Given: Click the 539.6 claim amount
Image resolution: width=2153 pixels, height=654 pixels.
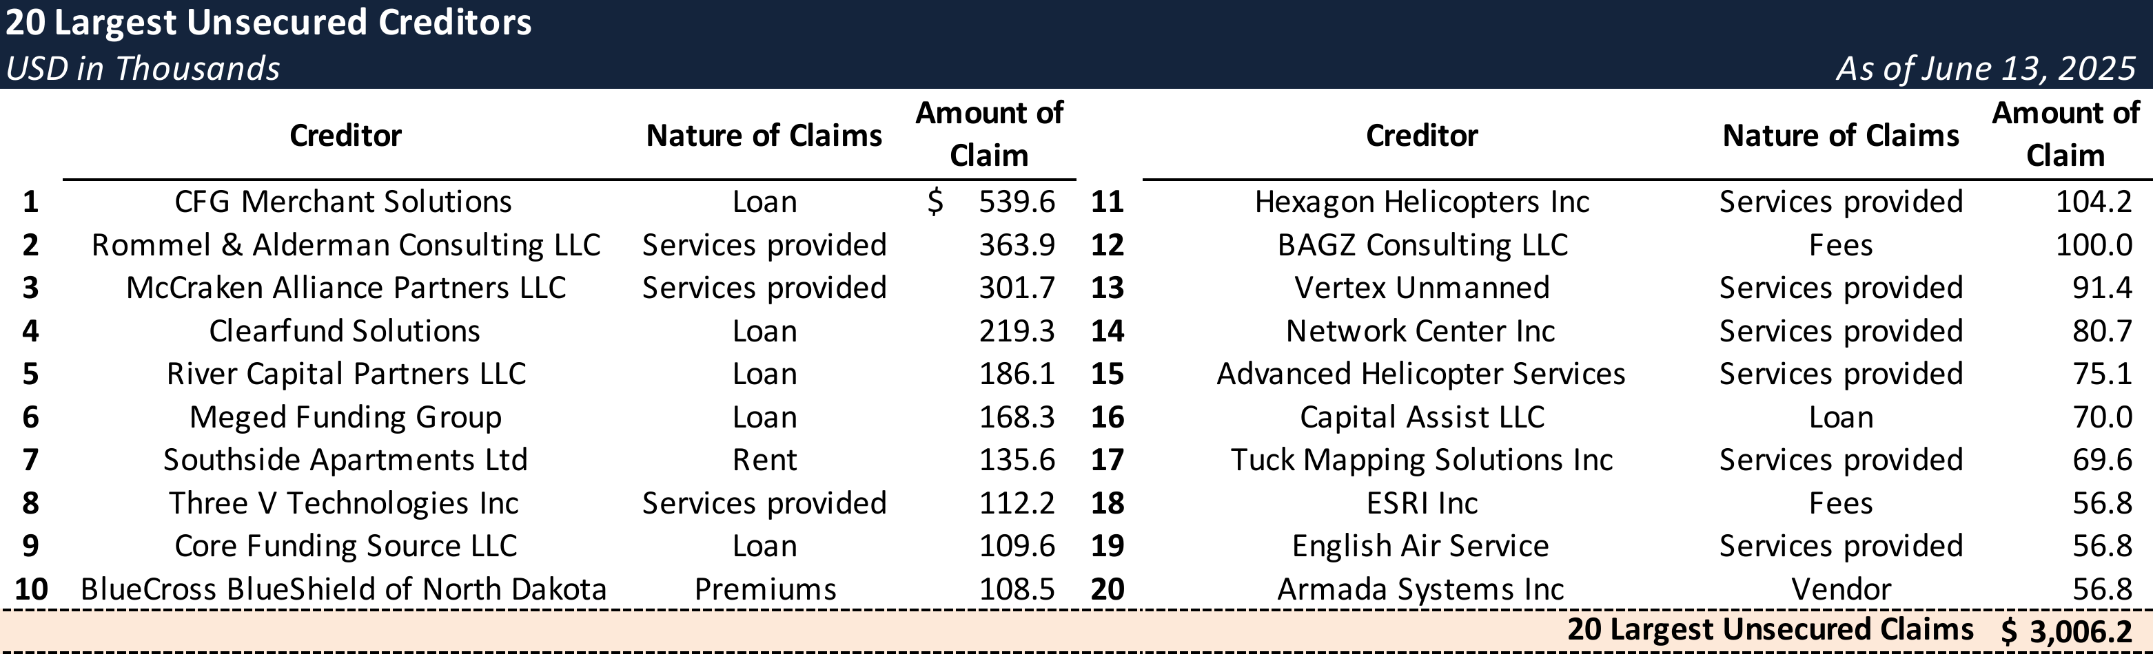Looking at the screenshot, I should pyautogui.click(x=1017, y=202).
